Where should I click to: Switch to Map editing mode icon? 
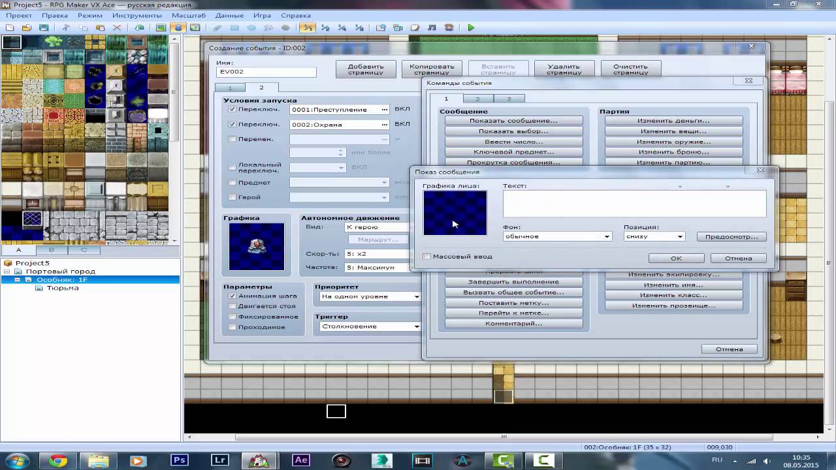[x=161, y=27]
